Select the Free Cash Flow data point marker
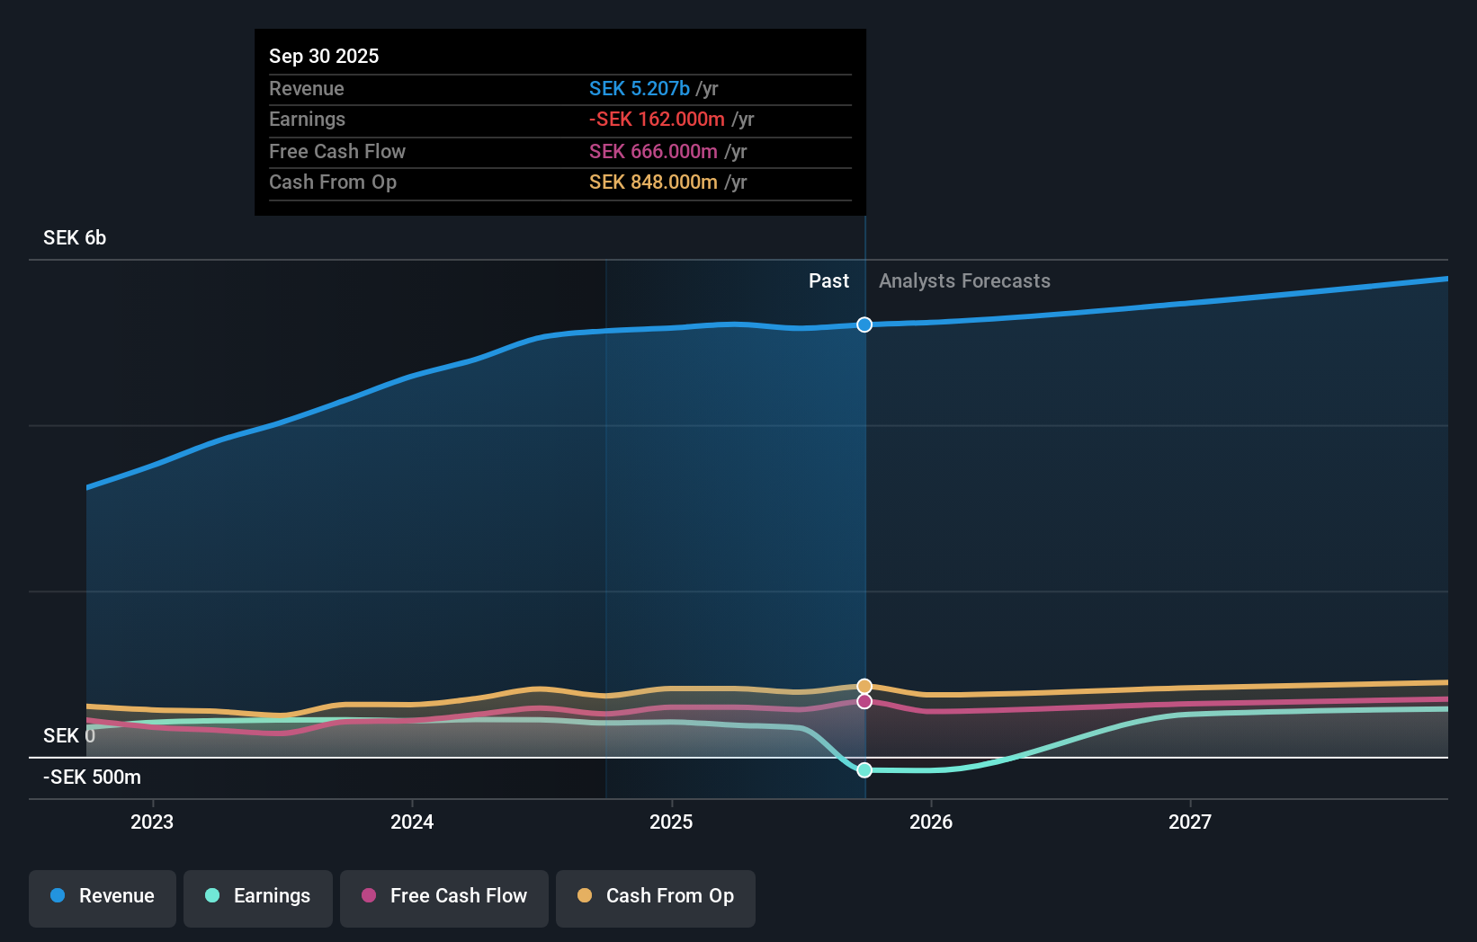 [864, 701]
